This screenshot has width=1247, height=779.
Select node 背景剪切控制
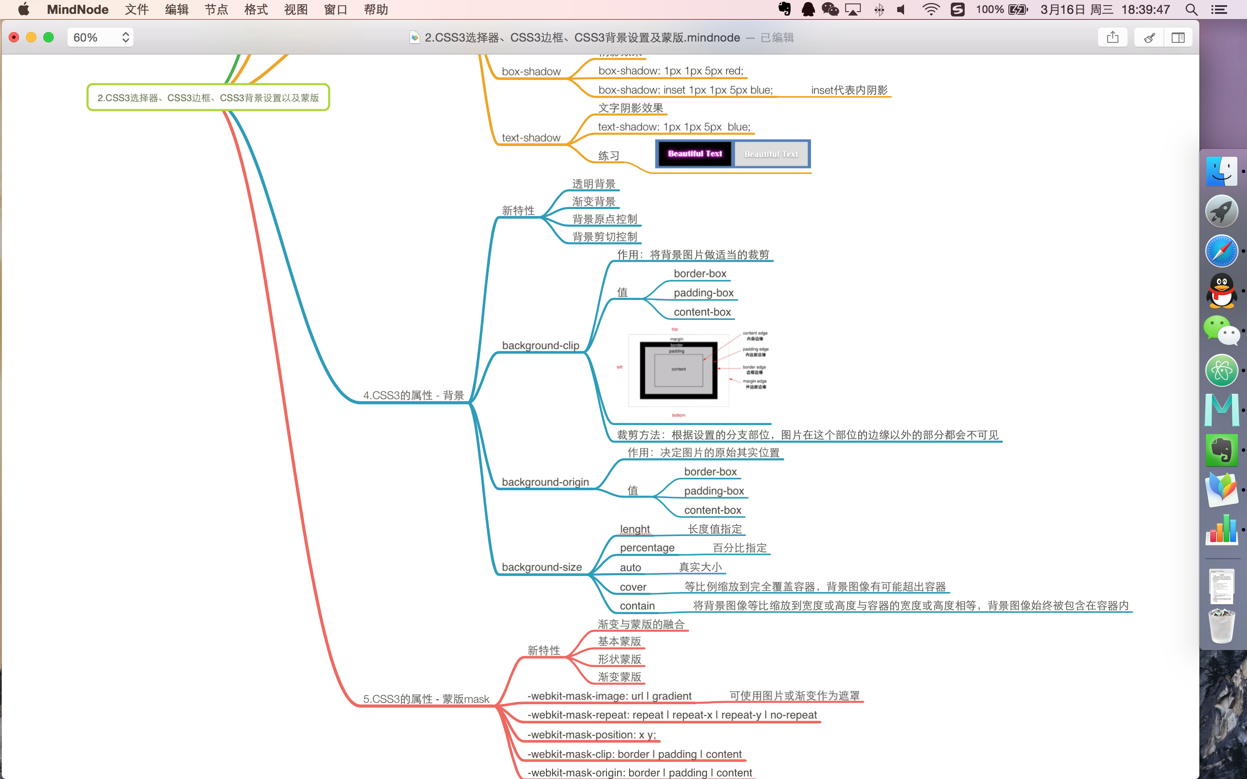(605, 236)
